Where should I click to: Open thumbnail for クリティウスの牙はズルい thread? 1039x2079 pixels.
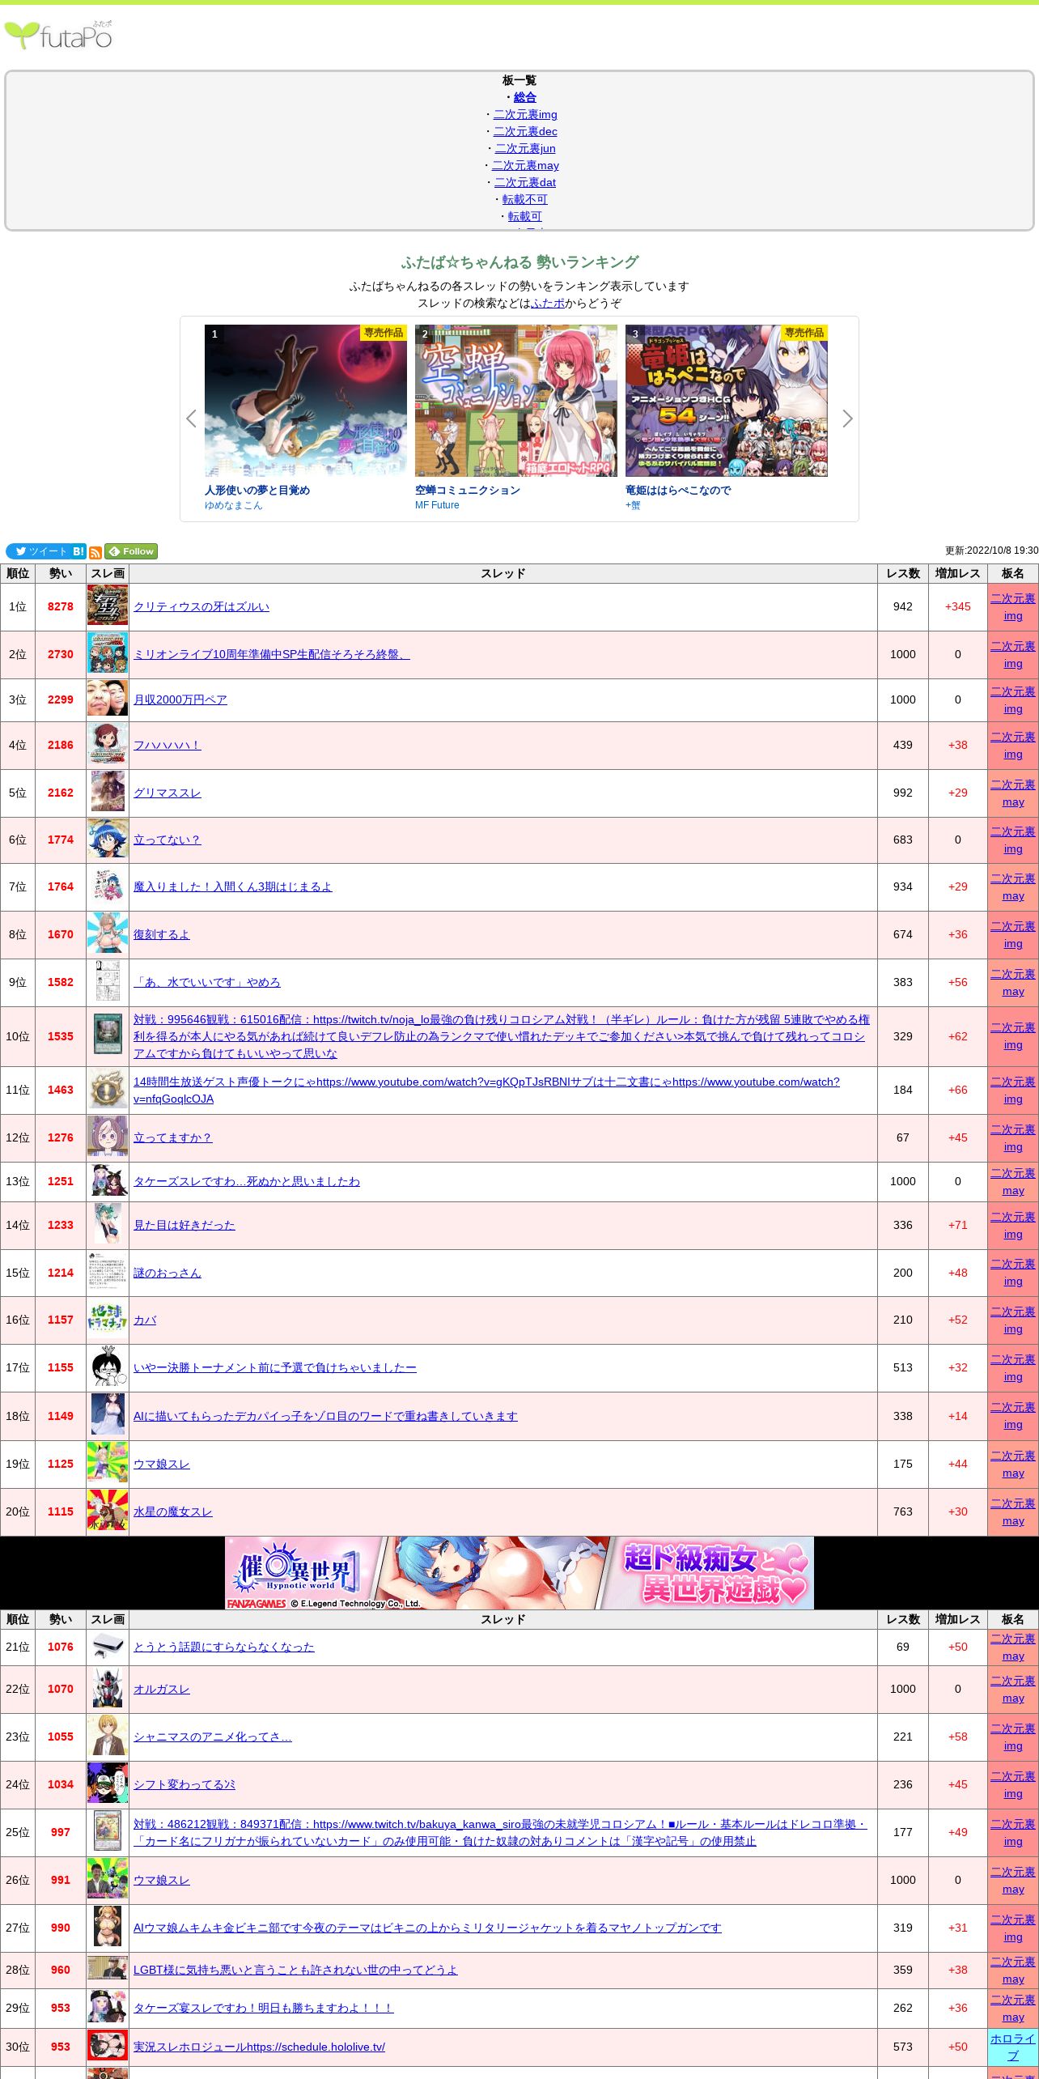tap(108, 606)
